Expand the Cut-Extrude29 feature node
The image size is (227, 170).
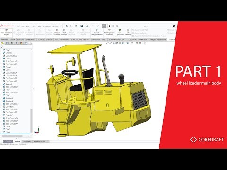[x=1, y=112]
